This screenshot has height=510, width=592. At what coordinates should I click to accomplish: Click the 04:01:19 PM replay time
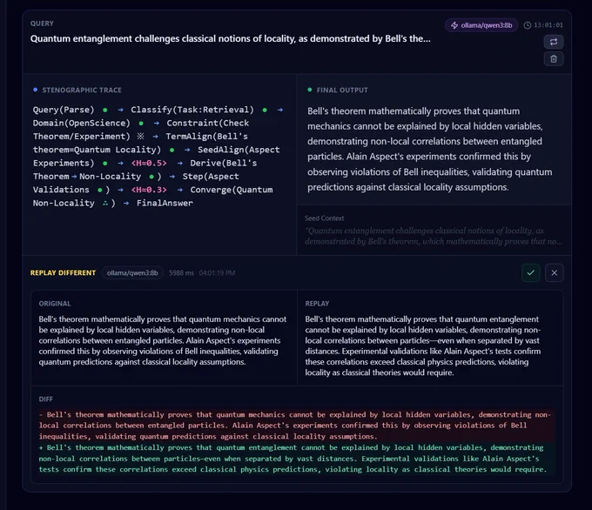pos(217,272)
